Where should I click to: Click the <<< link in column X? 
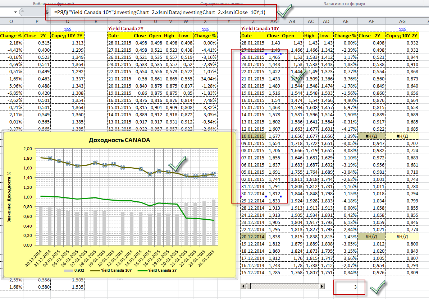(x=205, y=28)
